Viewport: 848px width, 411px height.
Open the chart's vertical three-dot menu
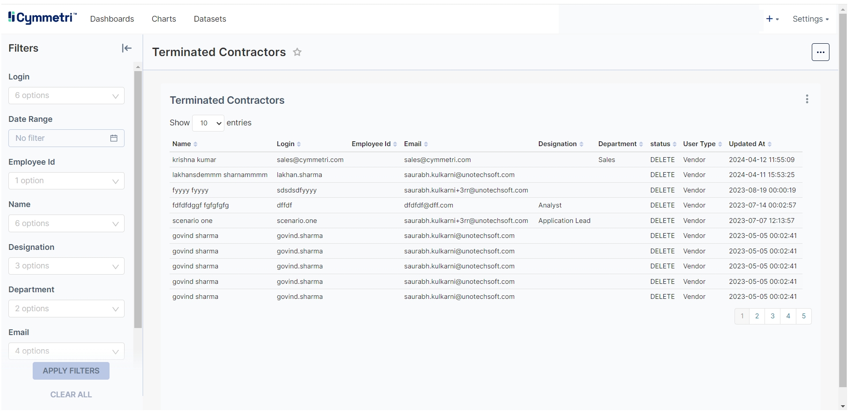[807, 99]
